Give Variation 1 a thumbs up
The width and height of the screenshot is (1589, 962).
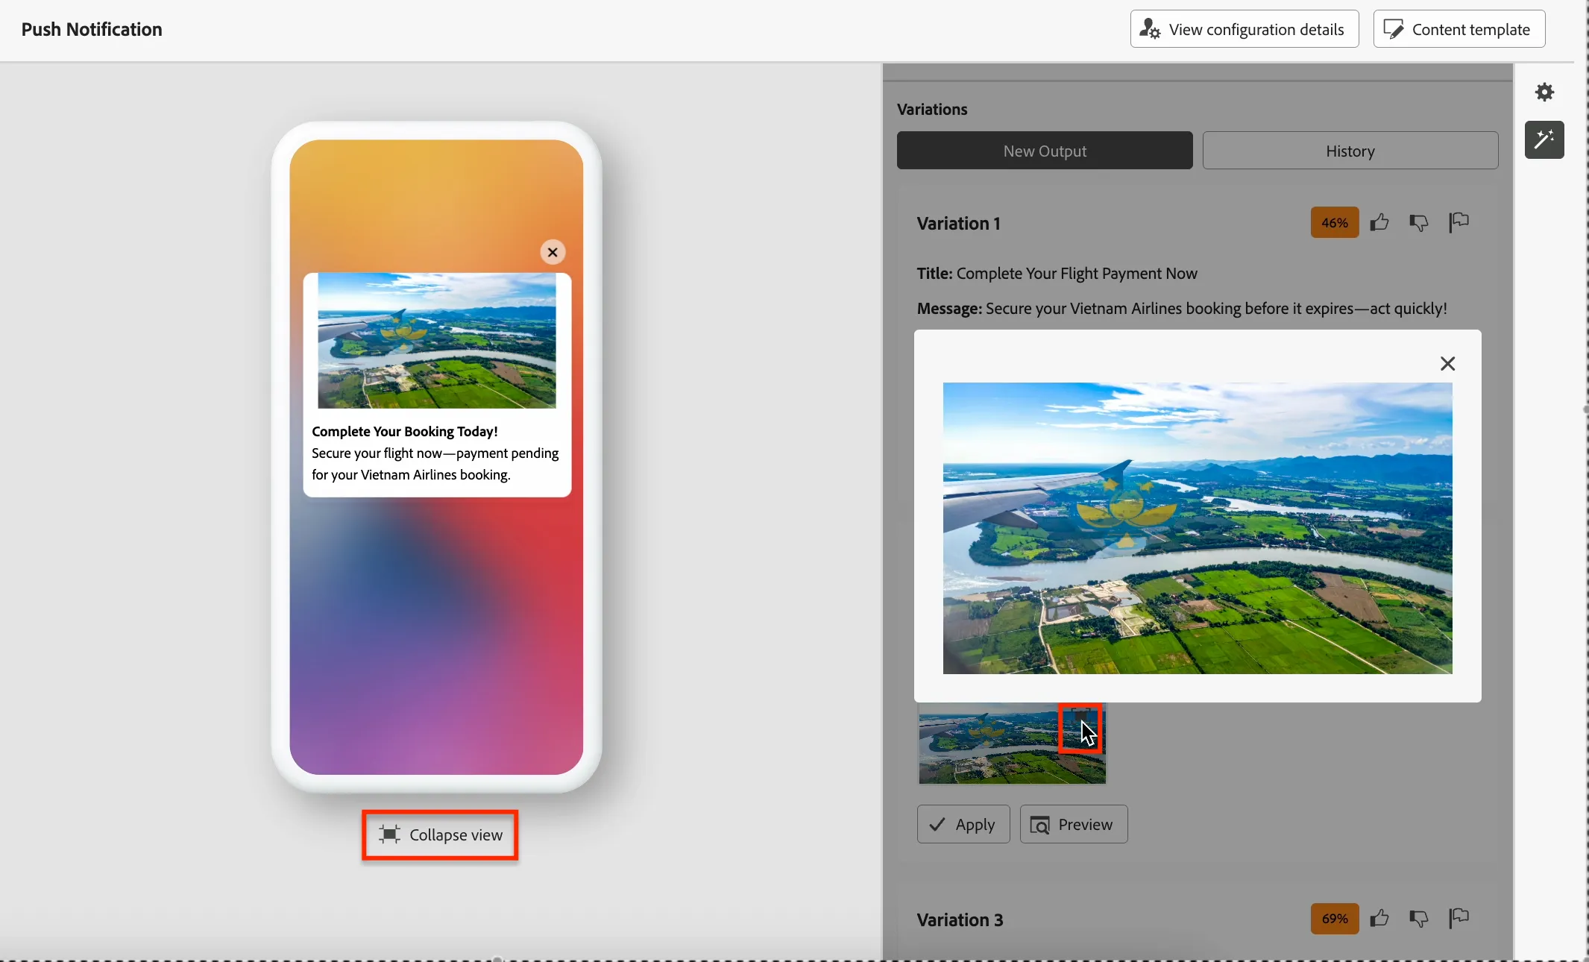pyautogui.click(x=1379, y=222)
